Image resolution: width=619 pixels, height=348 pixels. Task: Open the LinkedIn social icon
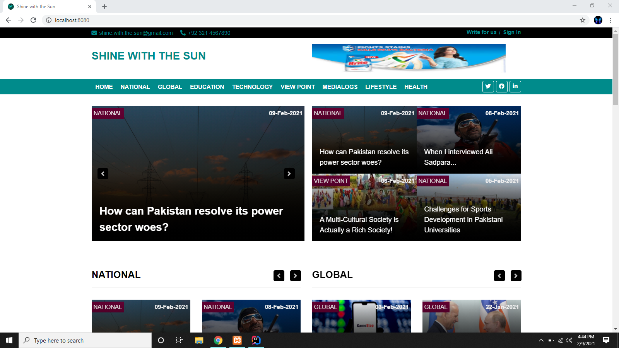pos(515,86)
